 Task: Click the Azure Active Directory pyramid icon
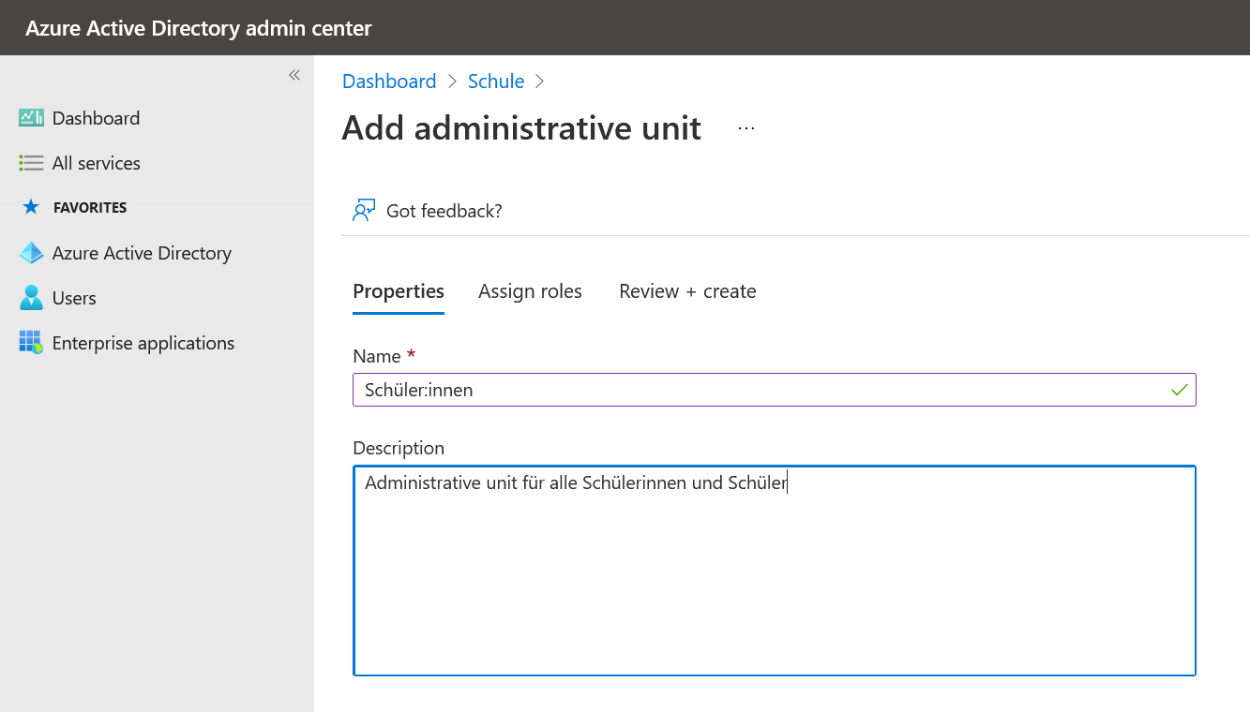pos(31,253)
